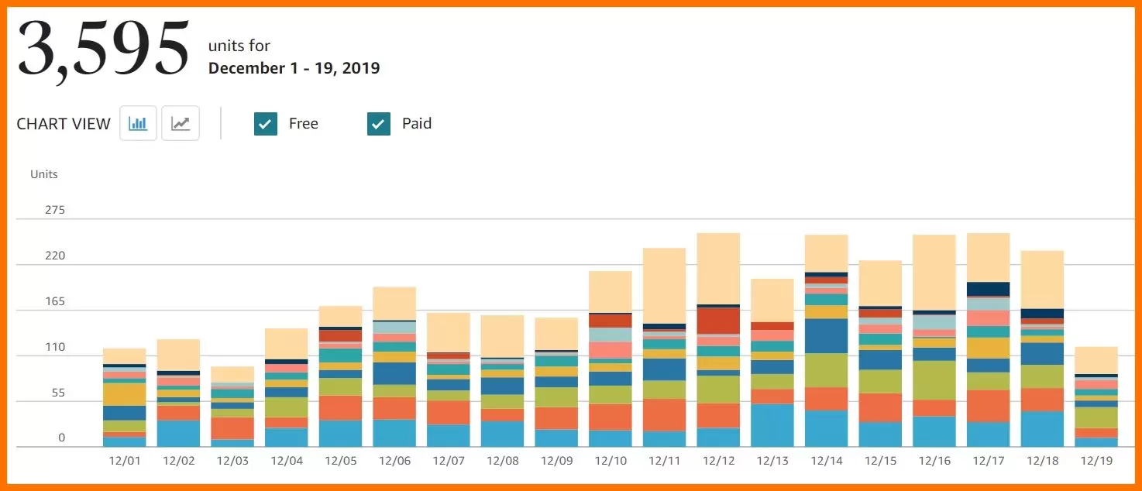Screen dimensions: 1142x491
Task: Click the December 1 - 19, 2019 date range
Action: 294,68
